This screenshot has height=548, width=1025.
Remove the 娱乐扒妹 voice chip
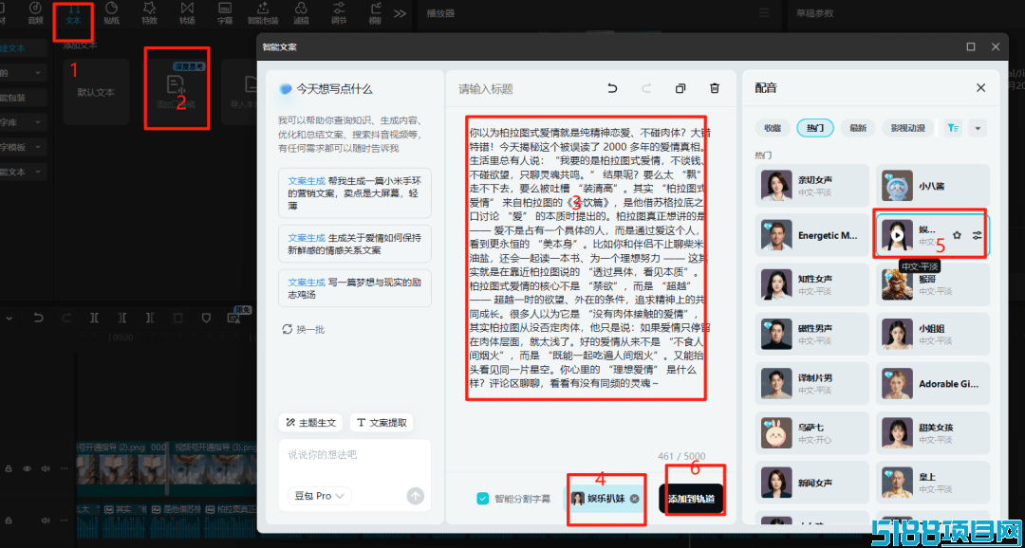point(634,499)
